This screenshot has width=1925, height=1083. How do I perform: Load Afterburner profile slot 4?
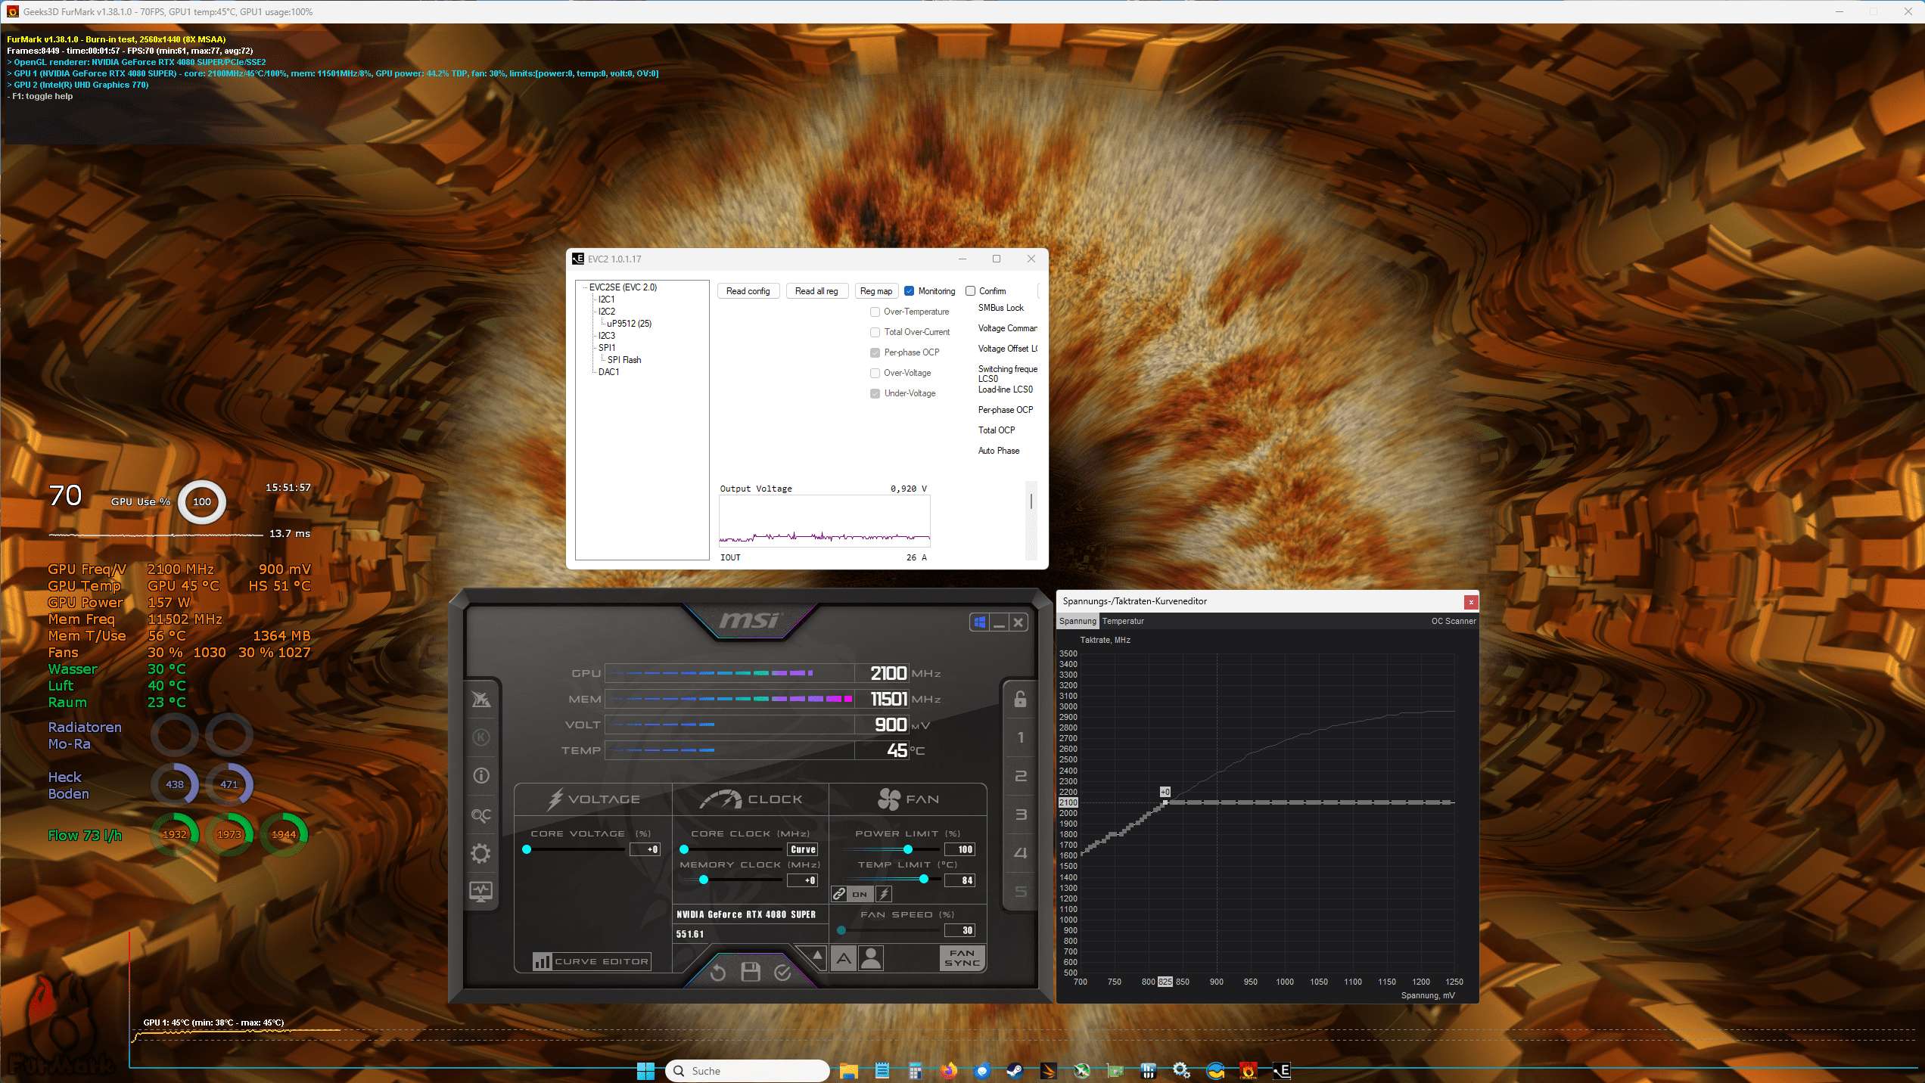tap(1020, 853)
